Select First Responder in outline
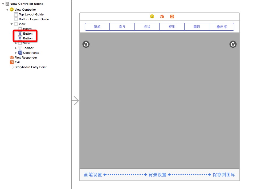The image size is (253, 189). 26,57
